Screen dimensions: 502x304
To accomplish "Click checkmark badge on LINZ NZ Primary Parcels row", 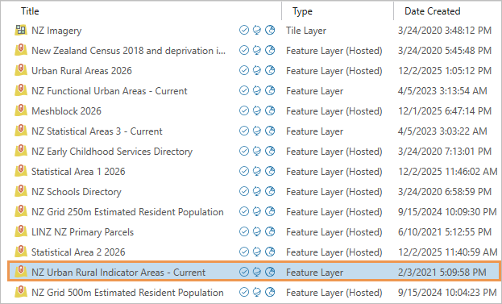I will coord(244,232).
